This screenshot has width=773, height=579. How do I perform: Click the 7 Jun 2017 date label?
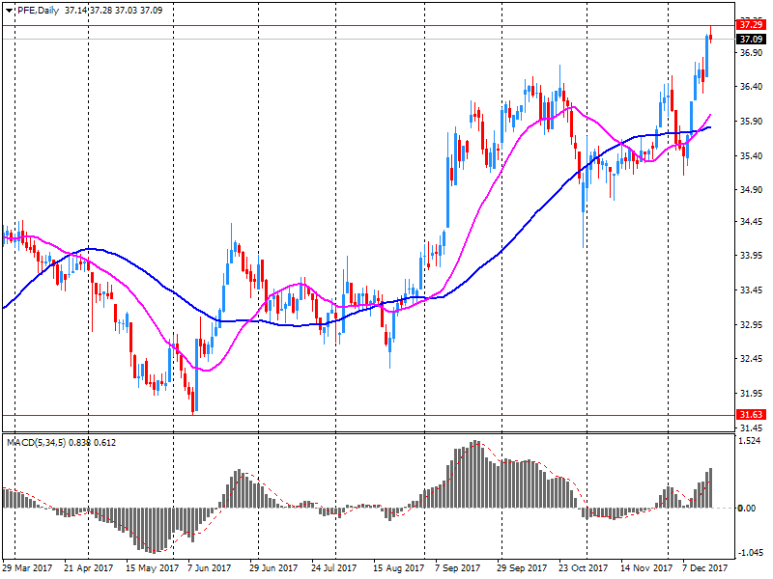tap(210, 568)
